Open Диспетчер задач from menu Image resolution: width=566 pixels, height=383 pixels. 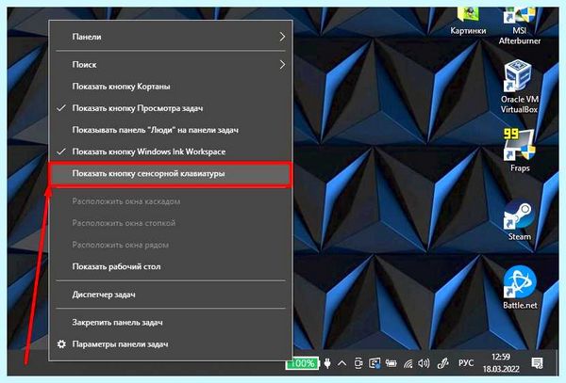point(171,295)
